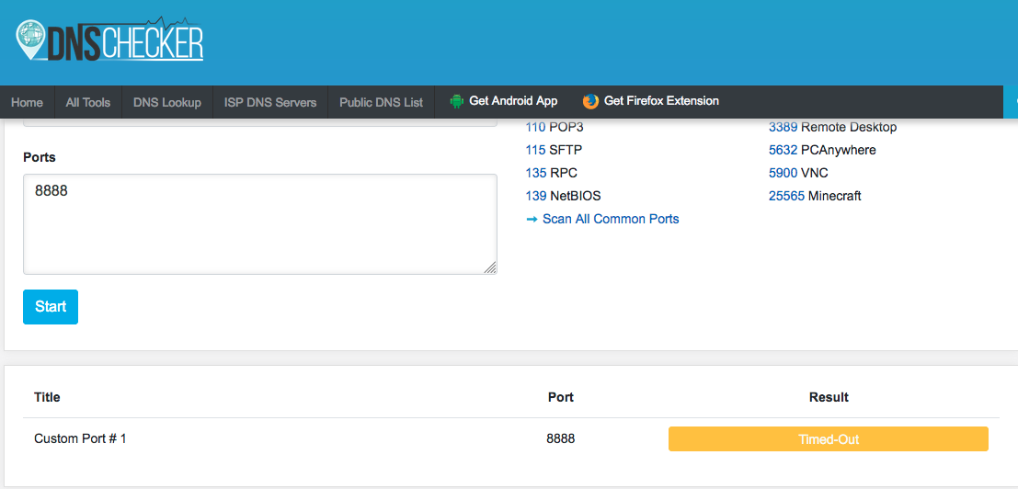Select port 5900 VNC
The height and width of the screenshot is (489, 1018).
coord(798,173)
